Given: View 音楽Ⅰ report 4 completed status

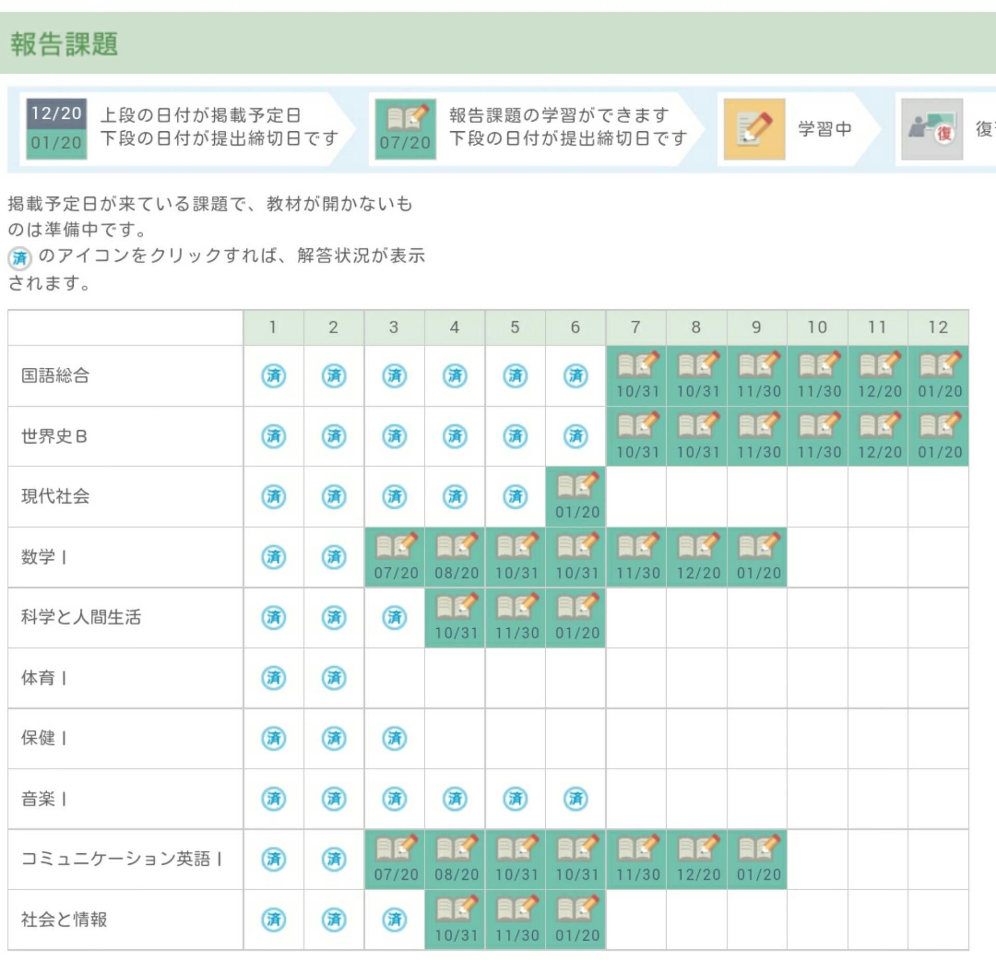Looking at the screenshot, I should pyautogui.click(x=455, y=798).
